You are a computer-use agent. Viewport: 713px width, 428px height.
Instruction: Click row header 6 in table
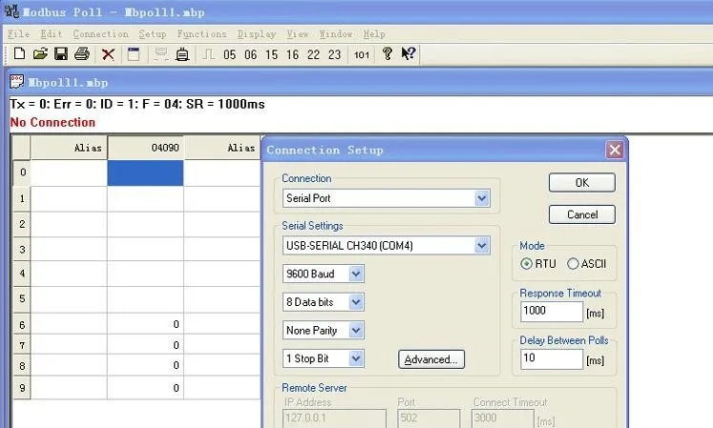(22, 324)
